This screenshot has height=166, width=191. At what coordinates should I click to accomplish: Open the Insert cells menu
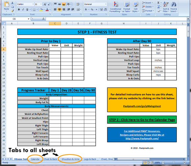pos(148,3)
